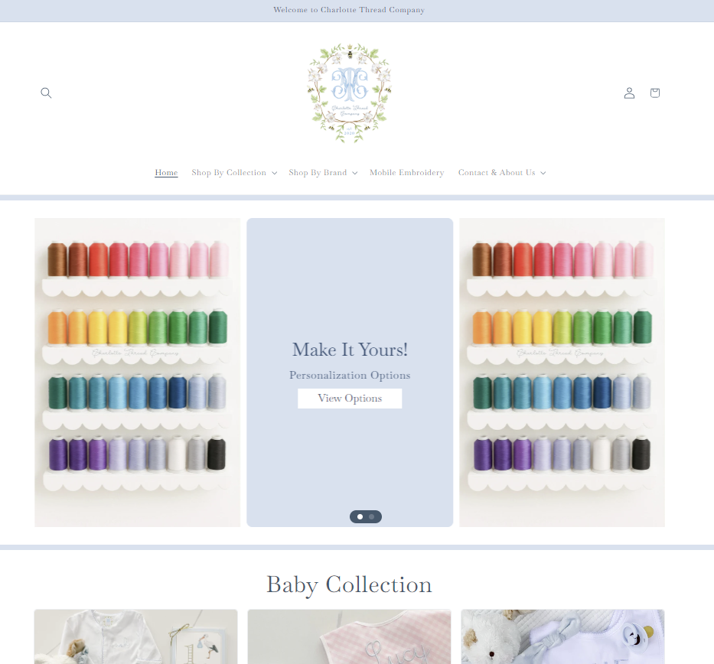Expand the Contact & About Us chevron
The height and width of the screenshot is (664, 714).
click(543, 173)
